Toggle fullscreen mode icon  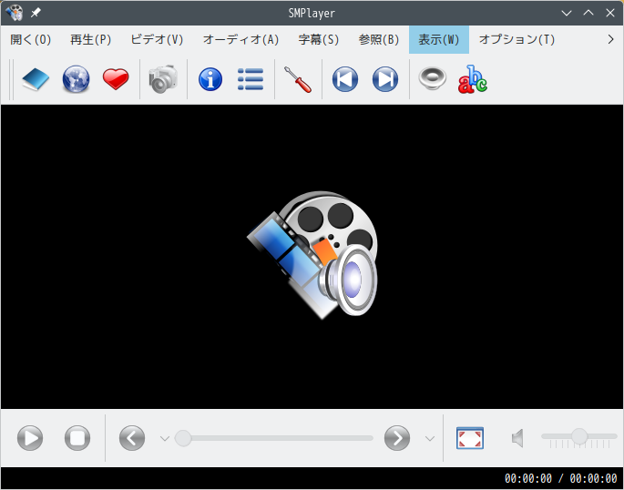click(470, 438)
